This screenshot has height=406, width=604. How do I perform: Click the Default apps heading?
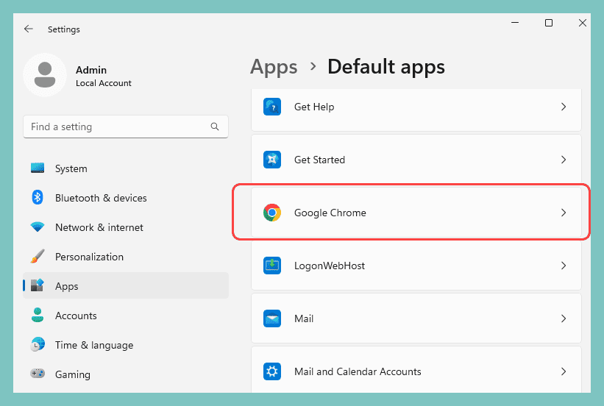pos(386,67)
